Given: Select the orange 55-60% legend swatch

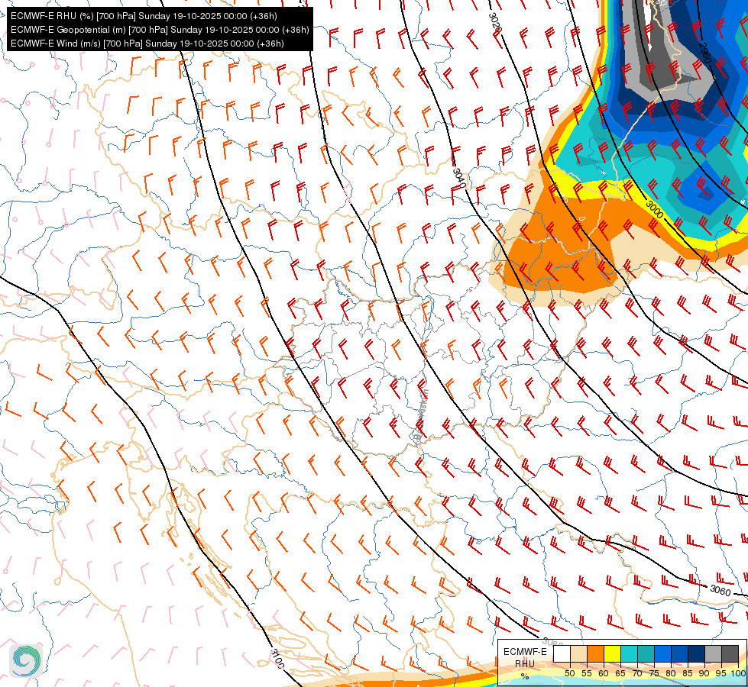Looking at the screenshot, I should [x=595, y=653].
